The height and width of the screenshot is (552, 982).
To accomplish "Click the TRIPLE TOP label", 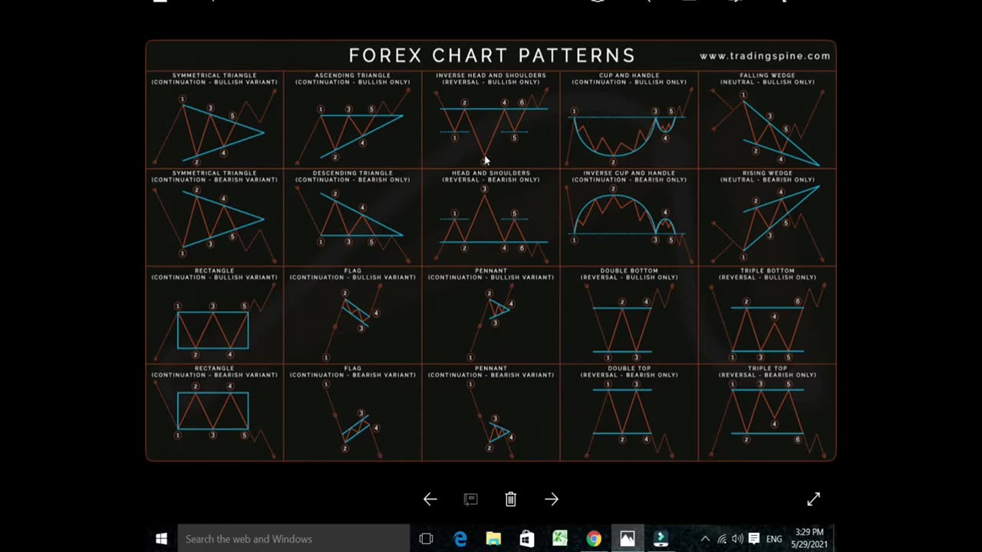I will pos(767,369).
